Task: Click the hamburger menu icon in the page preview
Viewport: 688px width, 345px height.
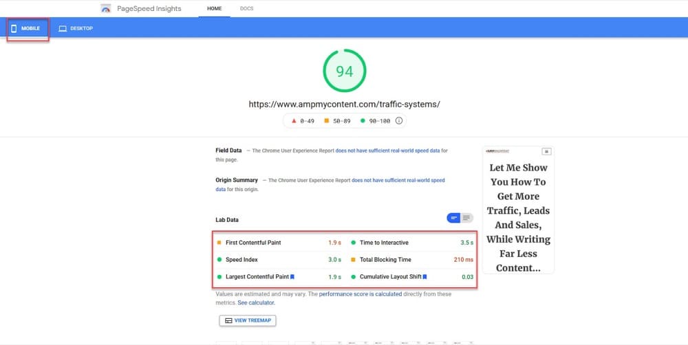Action: [546, 151]
